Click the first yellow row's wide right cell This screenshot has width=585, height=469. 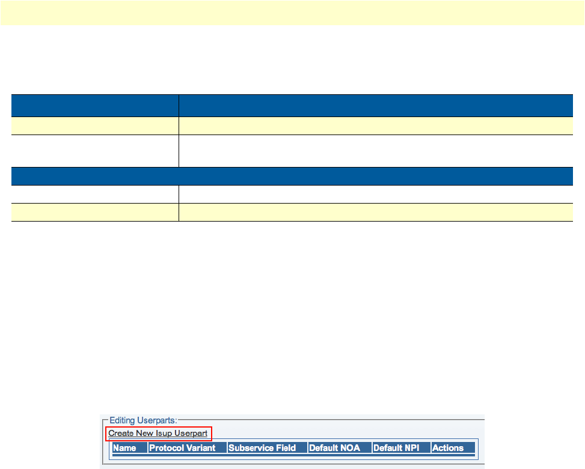tap(376, 126)
